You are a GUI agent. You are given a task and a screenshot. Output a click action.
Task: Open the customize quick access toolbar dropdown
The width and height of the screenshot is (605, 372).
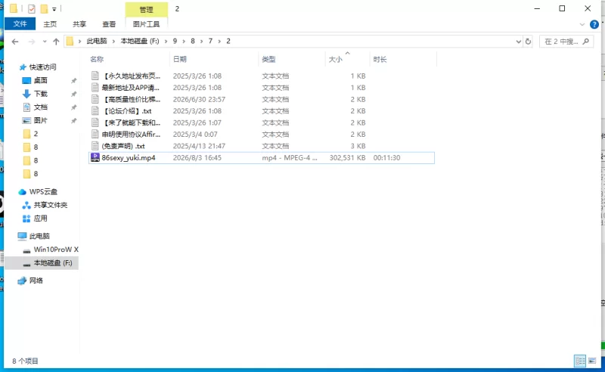[x=54, y=9]
